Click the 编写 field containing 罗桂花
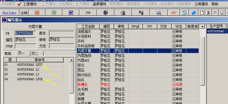Viewport: 228px width, 104px height. pyautogui.click(x=25, y=40)
